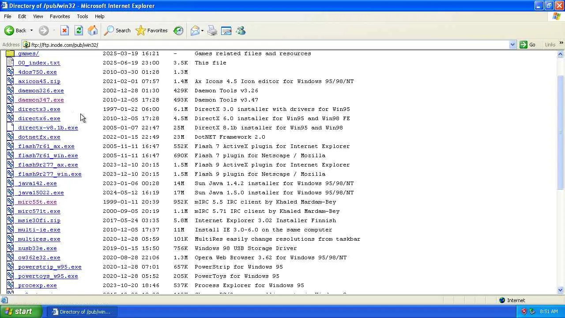Open the History pane

click(178, 30)
